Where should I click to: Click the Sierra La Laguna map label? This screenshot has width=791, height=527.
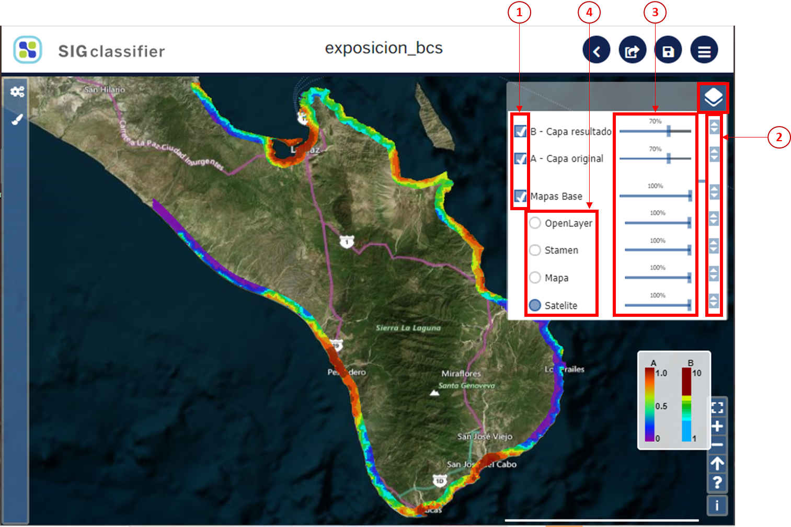(x=408, y=328)
